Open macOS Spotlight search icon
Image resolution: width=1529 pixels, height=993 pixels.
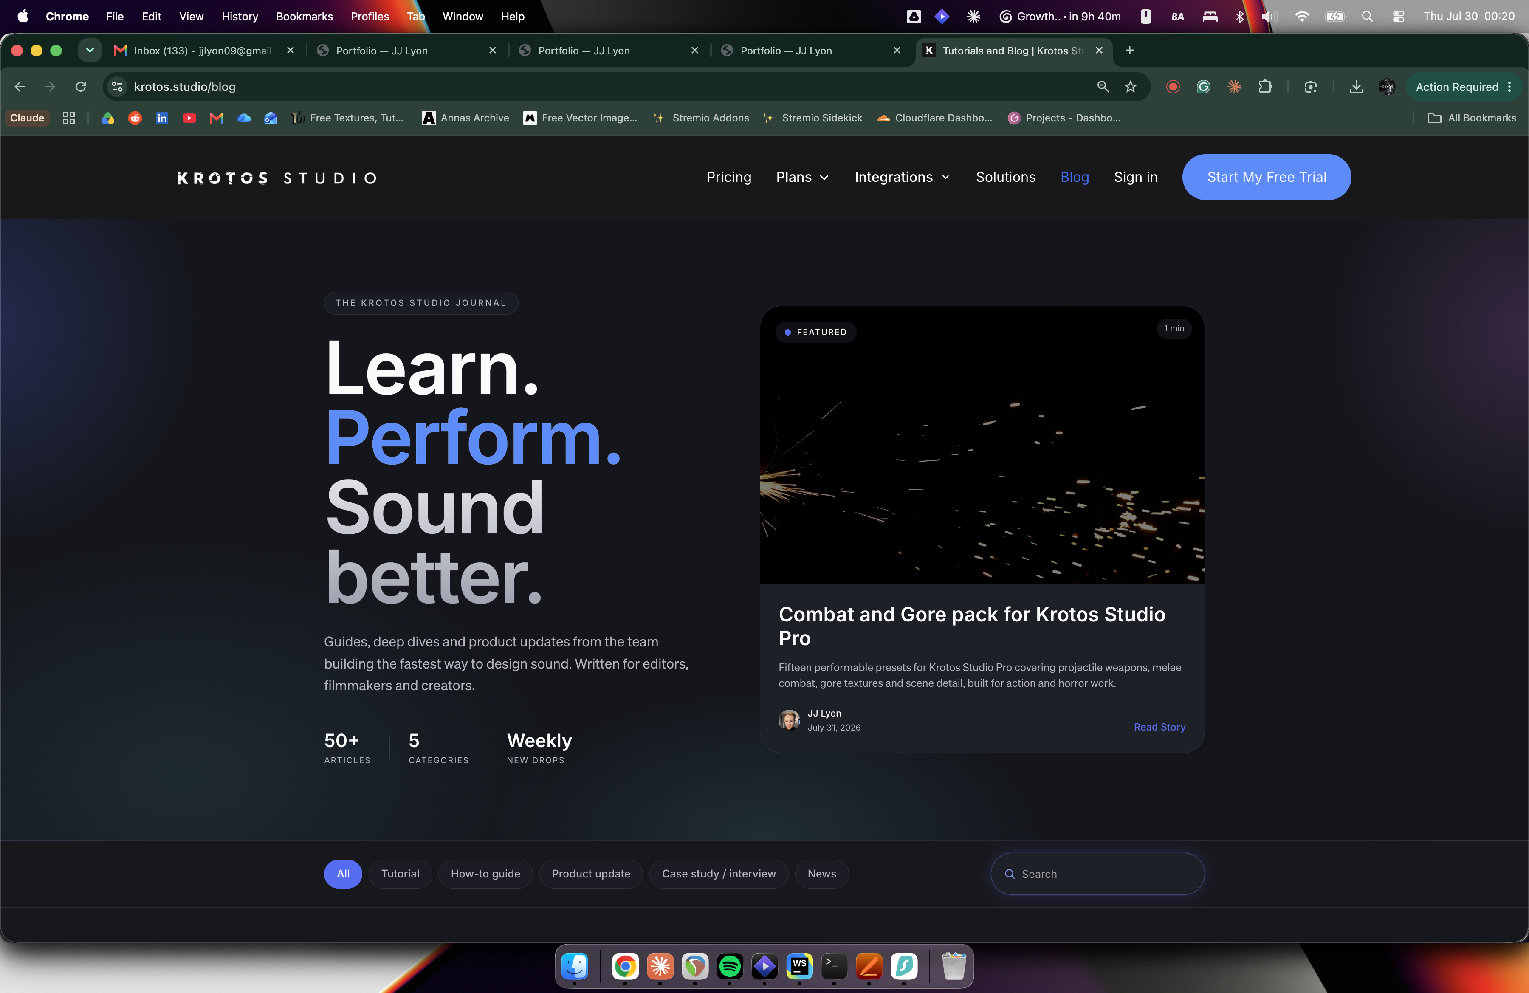(1367, 17)
